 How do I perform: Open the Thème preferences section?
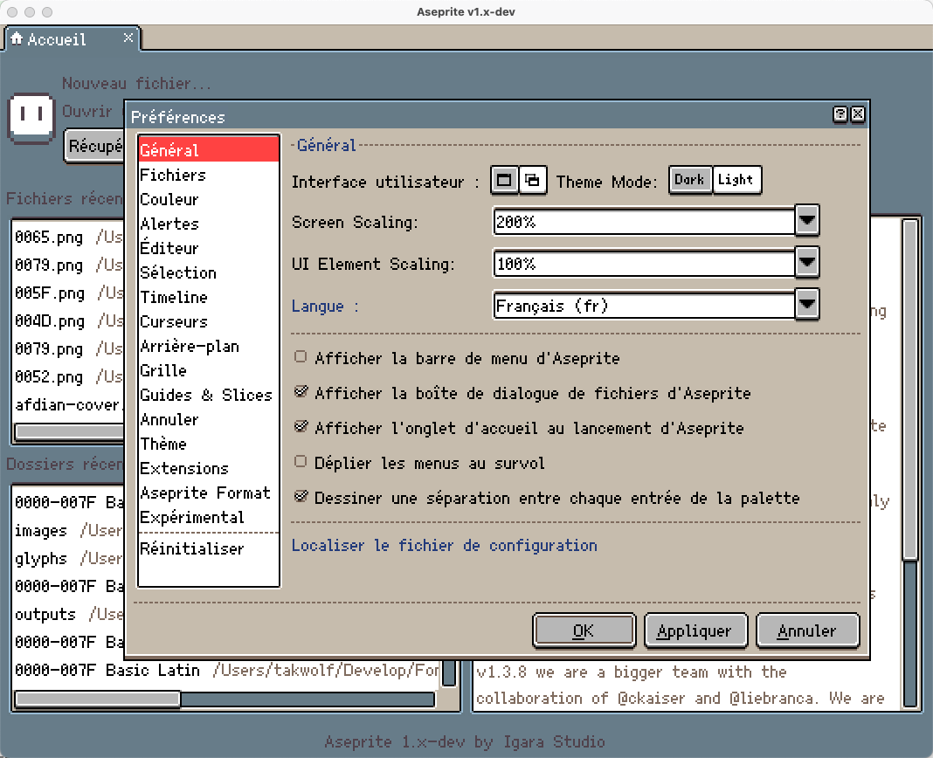coord(208,444)
